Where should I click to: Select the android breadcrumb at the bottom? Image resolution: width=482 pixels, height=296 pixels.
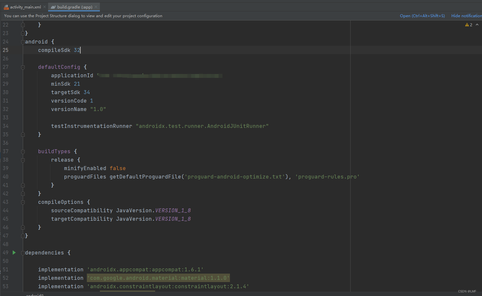[x=34, y=295]
